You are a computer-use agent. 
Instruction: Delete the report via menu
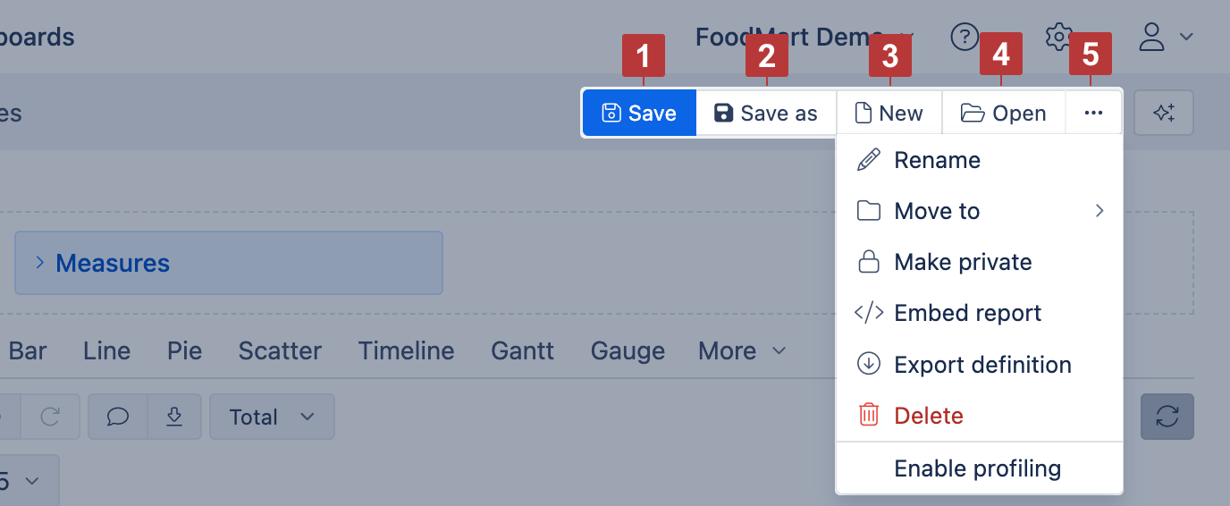pos(929,416)
